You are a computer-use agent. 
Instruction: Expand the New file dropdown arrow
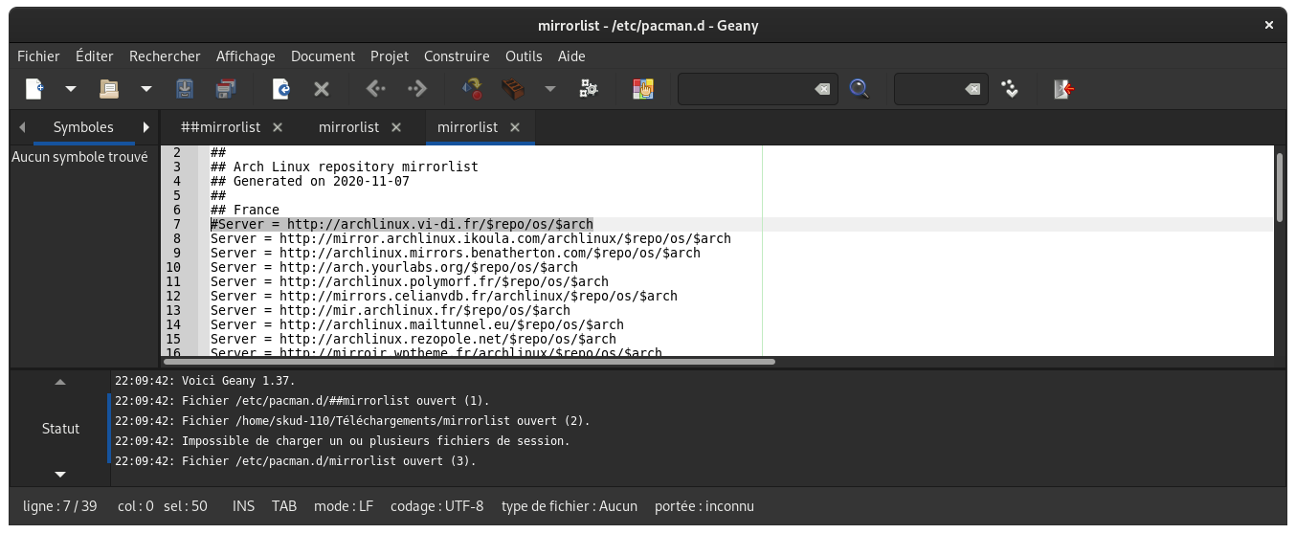(71, 89)
